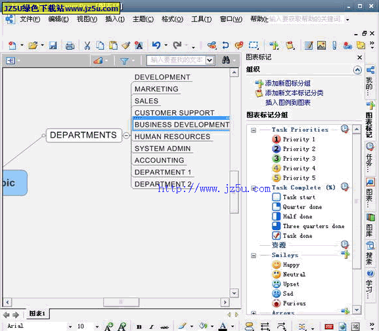This screenshot has width=379, height=331.
Task: Attach file with paperclip icon
Action: pos(334,45)
